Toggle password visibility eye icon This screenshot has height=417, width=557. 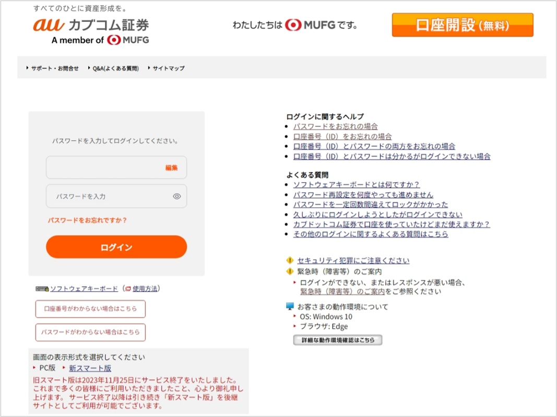176,196
